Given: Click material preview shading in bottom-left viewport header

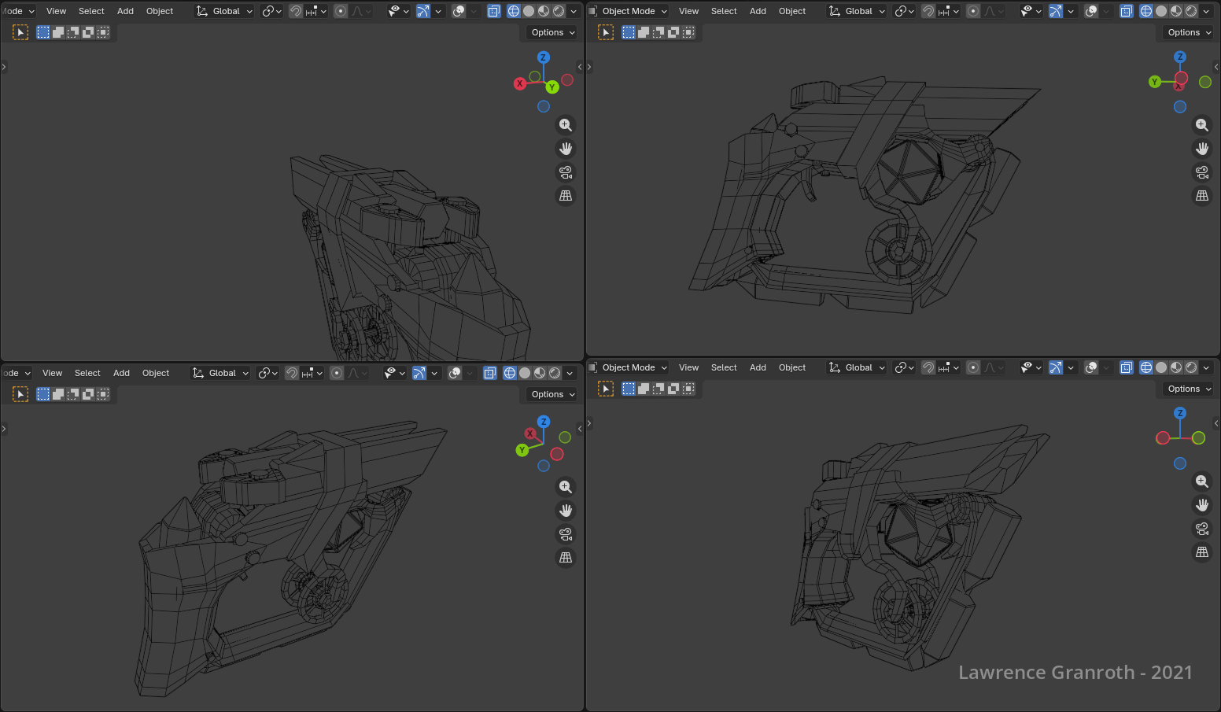Looking at the screenshot, I should pyautogui.click(x=540, y=373).
